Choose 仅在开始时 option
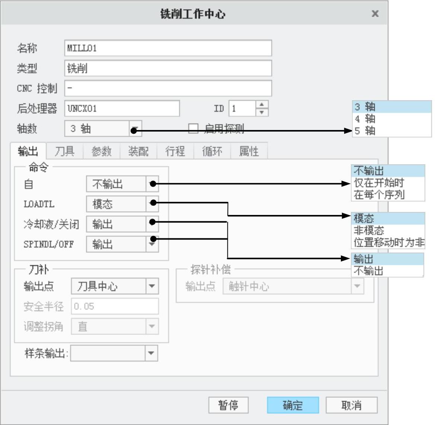This screenshot has width=435, height=425. [388, 183]
